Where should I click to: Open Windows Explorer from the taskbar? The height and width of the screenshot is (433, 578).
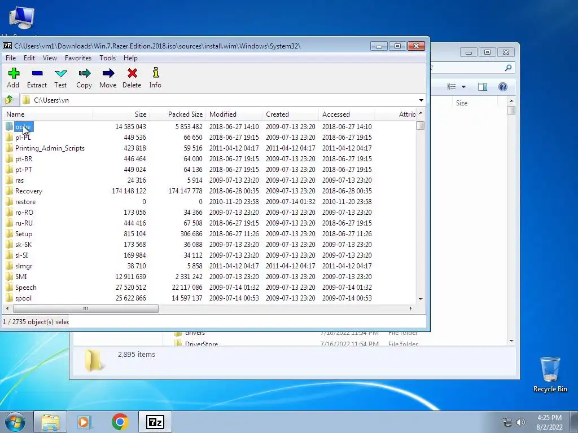click(x=50, y=422)
